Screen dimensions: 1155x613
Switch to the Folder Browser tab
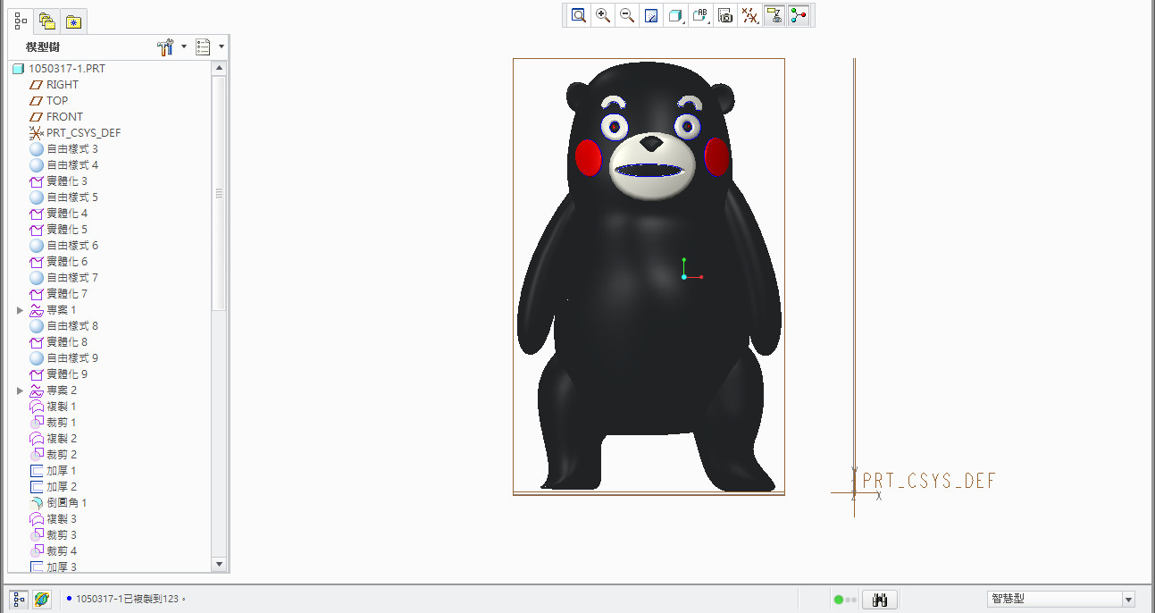pos(47,22)
